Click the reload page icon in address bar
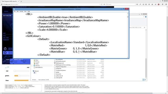168x94 pixels. click(x=101, y=4)
